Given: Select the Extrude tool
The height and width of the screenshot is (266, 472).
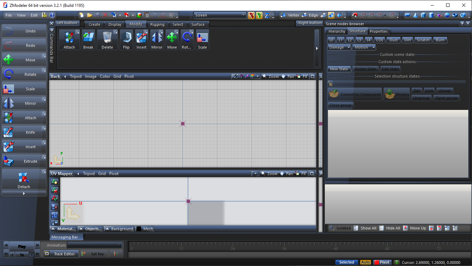Looking at the screenshot, I should coord(24,161).
